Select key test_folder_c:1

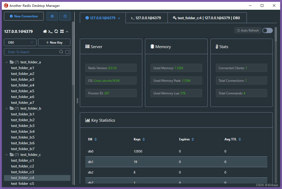(23, 160)
